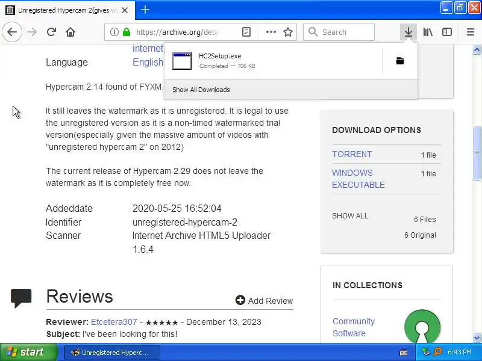This screenshot has height=361, width=482.
Task: Go back to the previous page
Action: (x=12, y=32)
